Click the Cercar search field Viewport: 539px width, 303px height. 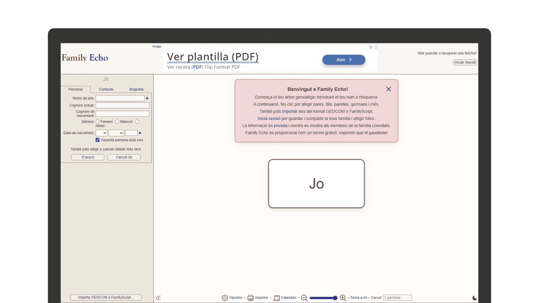[x=398, y=298]
